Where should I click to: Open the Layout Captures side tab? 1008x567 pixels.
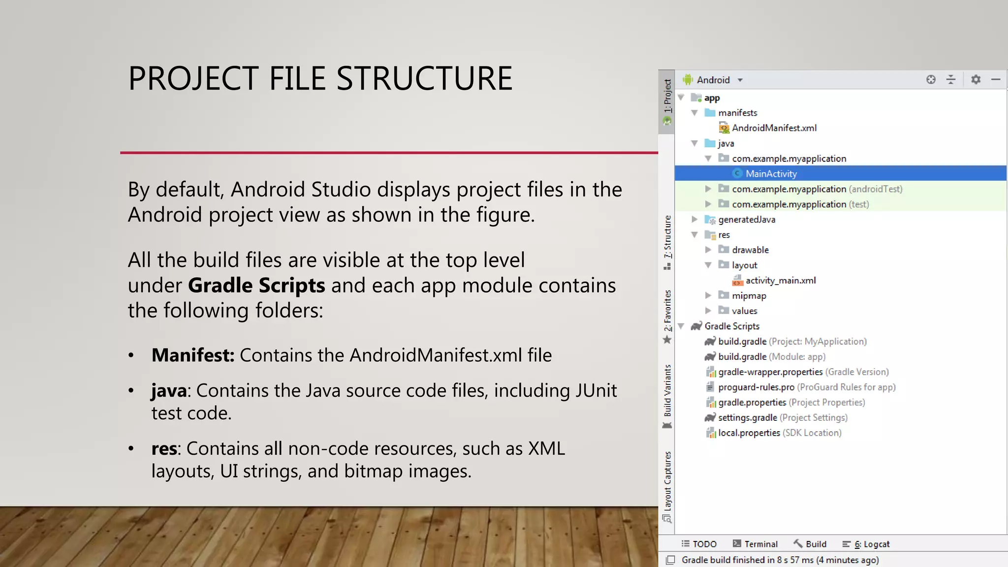pos(667,486)
